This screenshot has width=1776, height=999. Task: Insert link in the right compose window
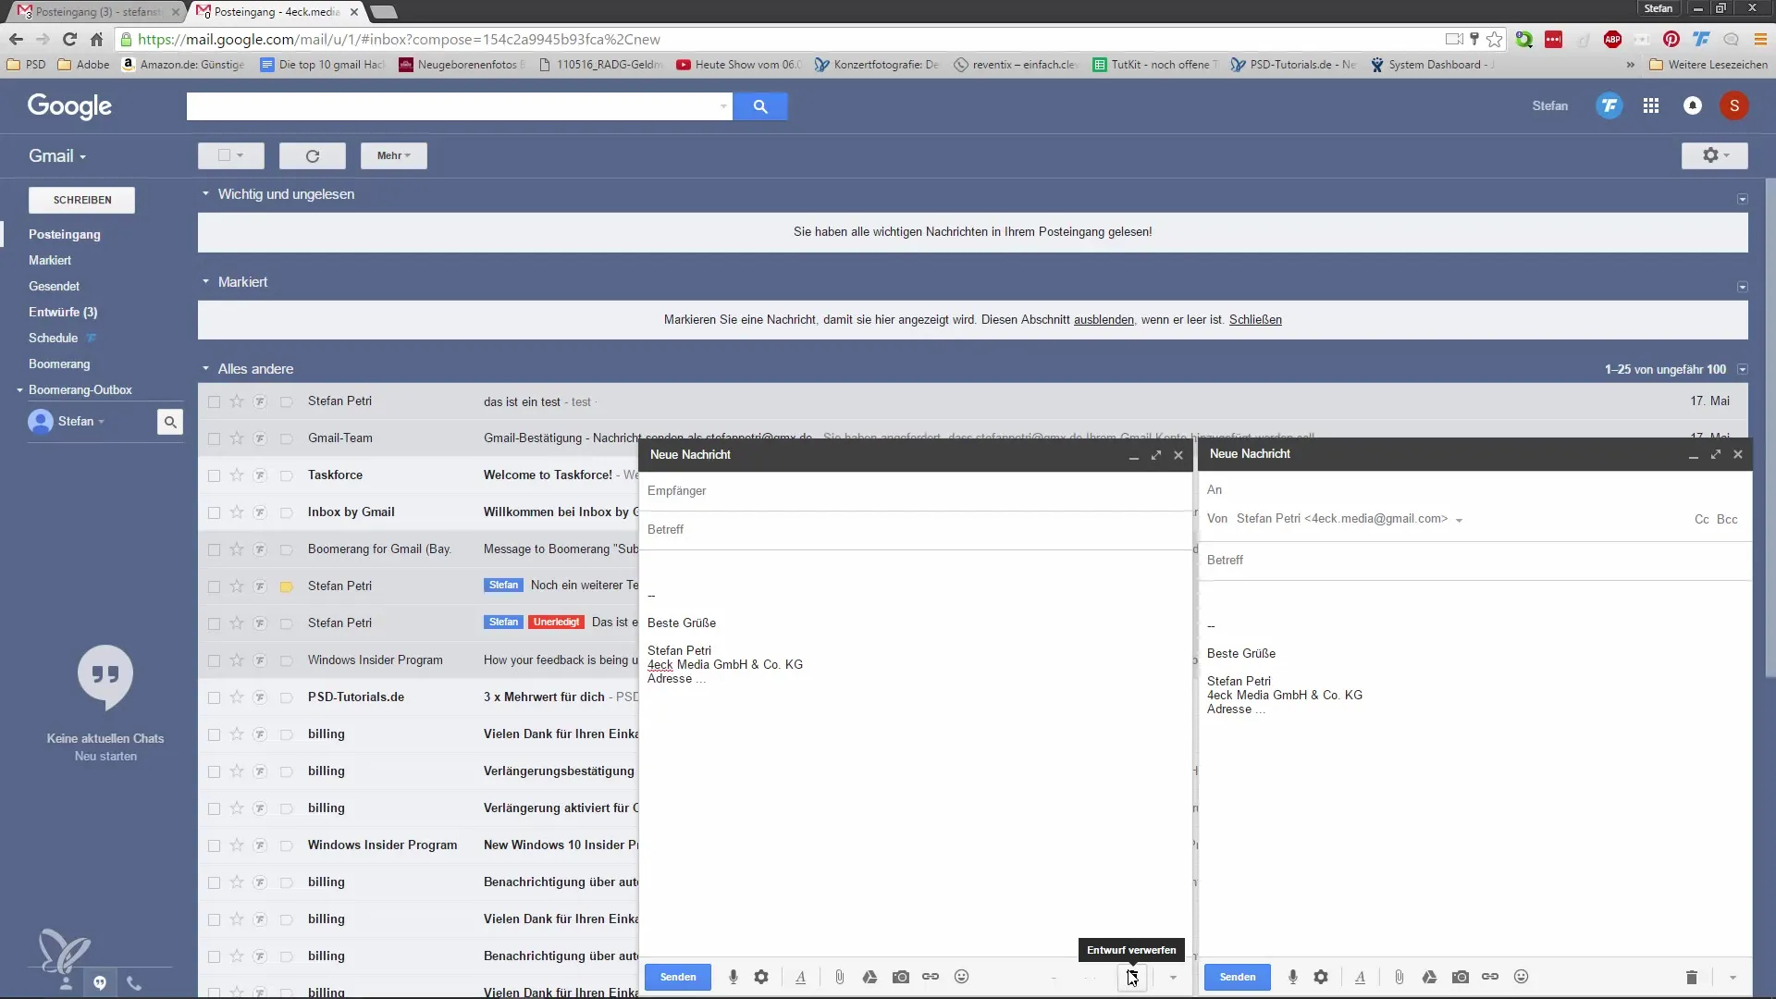coord(1490,977)
